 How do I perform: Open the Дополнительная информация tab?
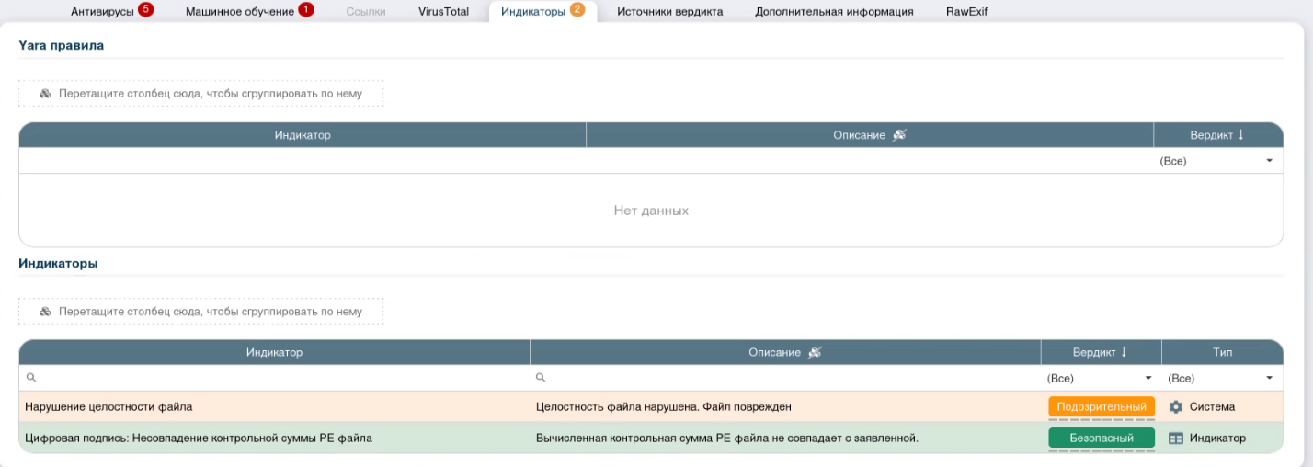(834, 12)
